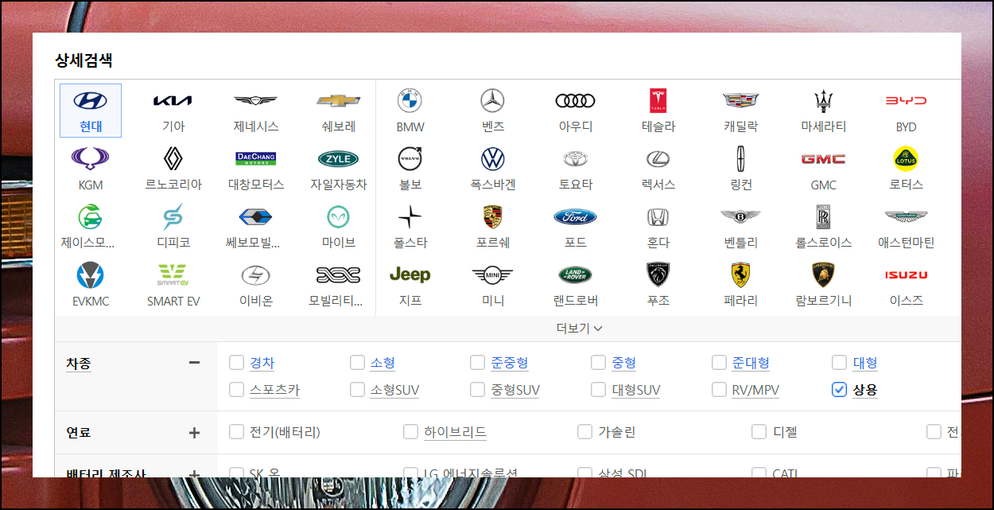
Task: Select the Porsche (포르쉐) crest logo
Action: (x=493, y=216)
